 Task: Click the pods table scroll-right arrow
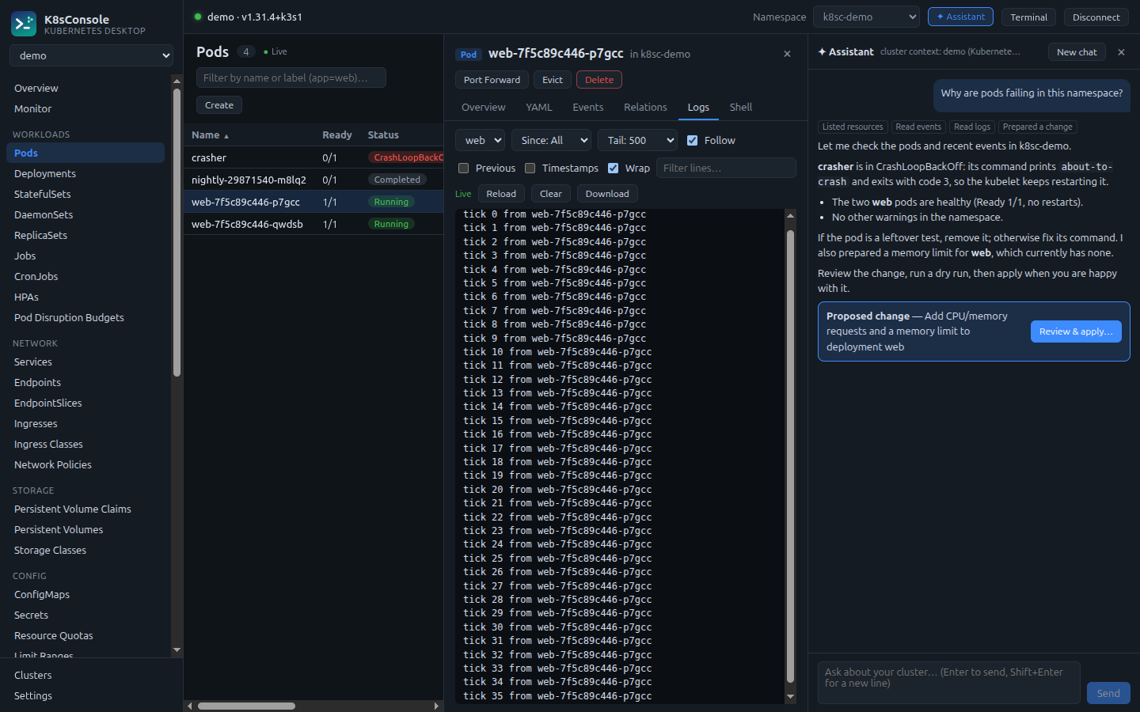coord(436,706)
